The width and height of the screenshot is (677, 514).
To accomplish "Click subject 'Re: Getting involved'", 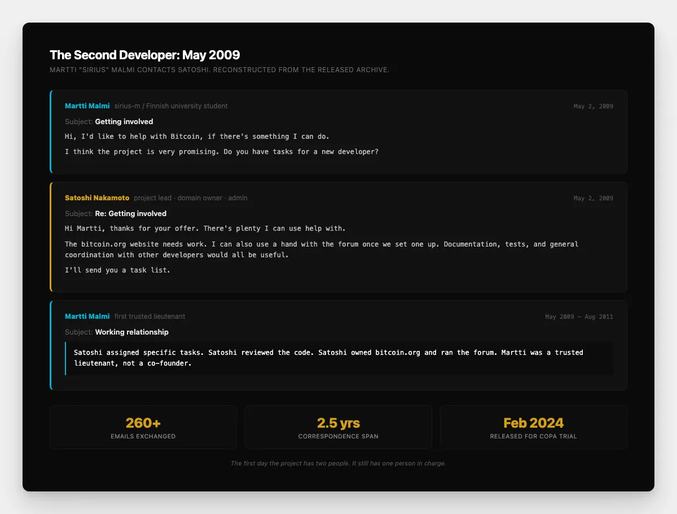I will pyautogui.click(x=131, y=213).
